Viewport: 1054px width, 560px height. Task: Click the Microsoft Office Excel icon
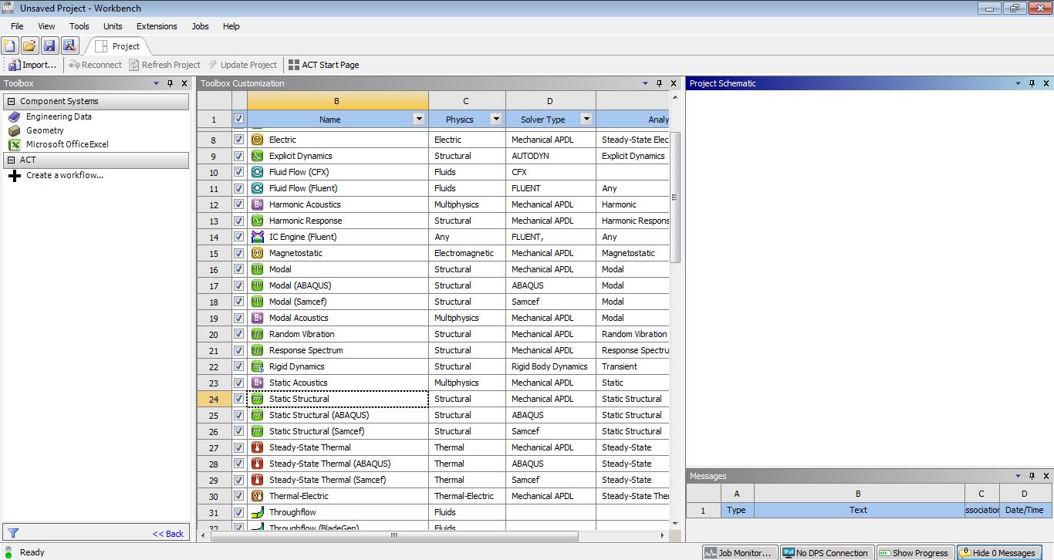[x=14, y=144]
